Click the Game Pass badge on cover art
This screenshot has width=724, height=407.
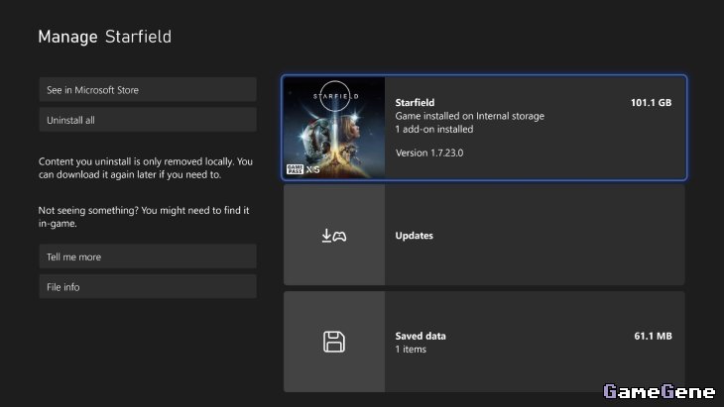(295, 169)
